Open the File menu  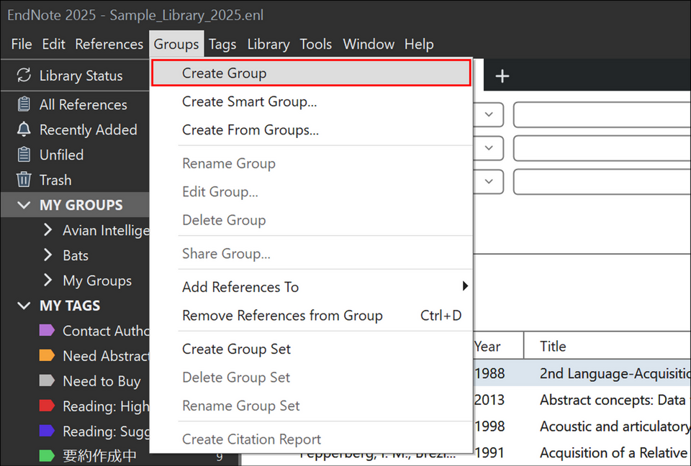pyautogui.click(x=22, y=44)
